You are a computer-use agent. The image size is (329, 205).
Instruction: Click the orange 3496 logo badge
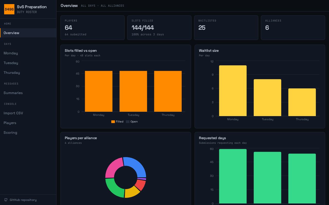9,9
